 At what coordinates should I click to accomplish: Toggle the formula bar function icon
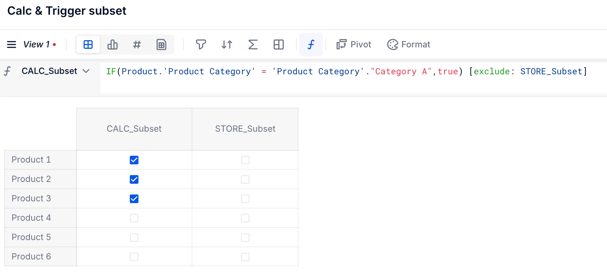pos(311,44)
